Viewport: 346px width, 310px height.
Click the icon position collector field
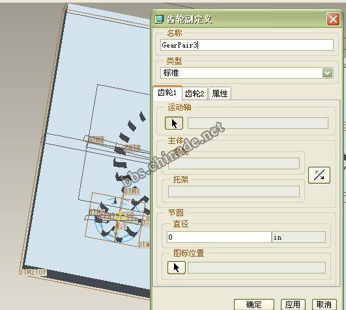tap(257, 268)
